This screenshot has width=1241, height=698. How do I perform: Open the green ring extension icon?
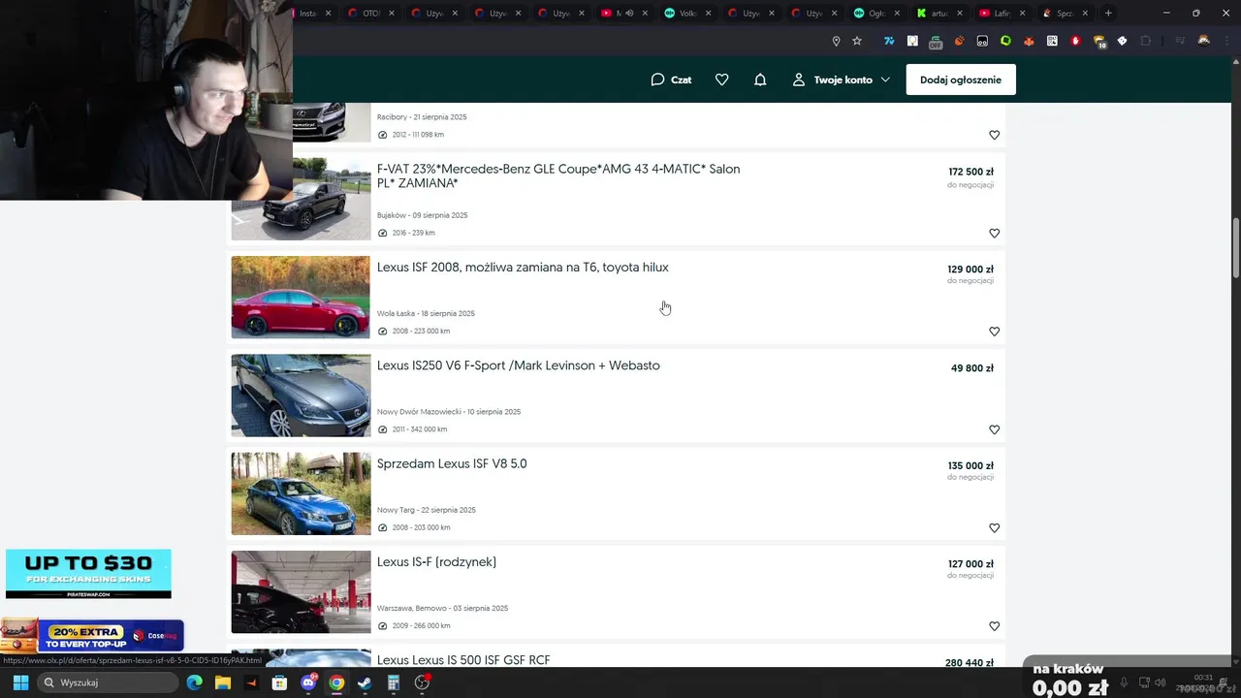point(1005,41)
